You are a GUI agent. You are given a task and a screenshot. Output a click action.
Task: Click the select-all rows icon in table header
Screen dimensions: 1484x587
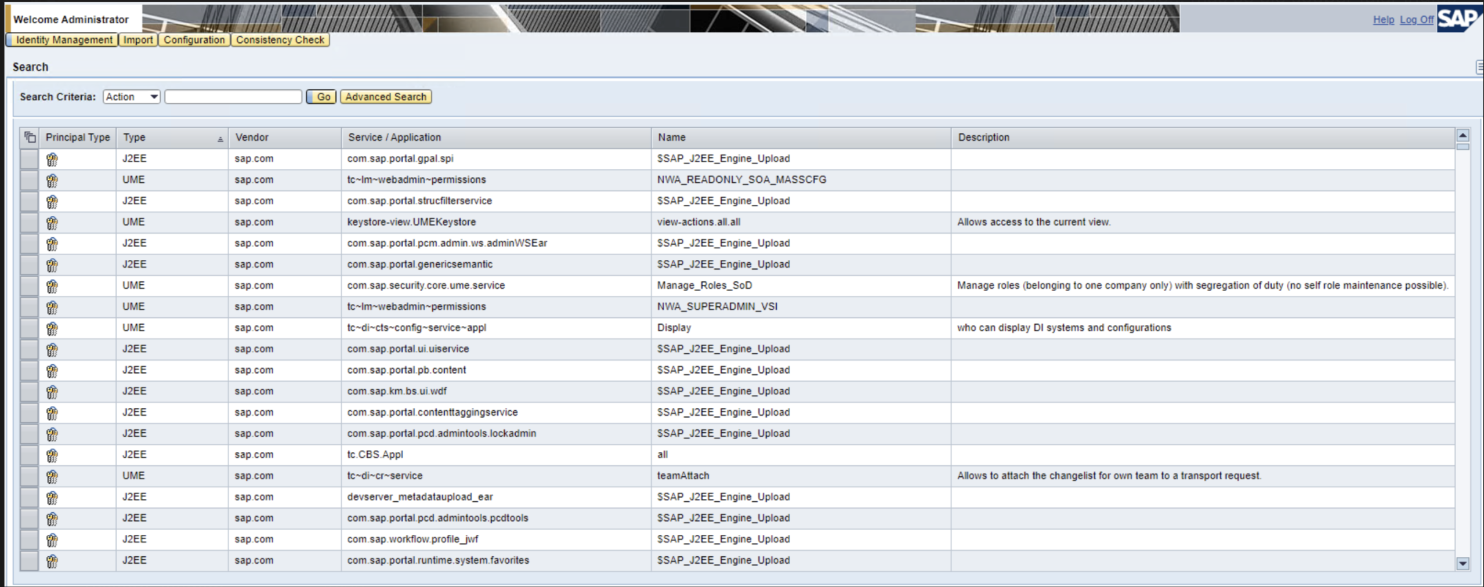click(30, 137)
